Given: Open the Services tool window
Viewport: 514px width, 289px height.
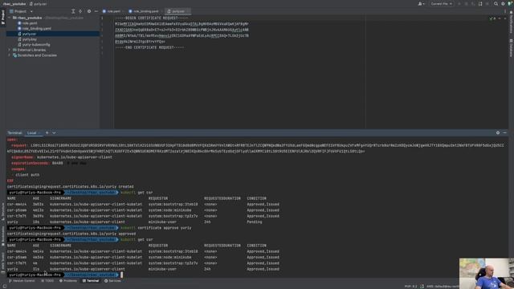Looking at the screenshot, I should pyautogui.click(x=112, y=281).
